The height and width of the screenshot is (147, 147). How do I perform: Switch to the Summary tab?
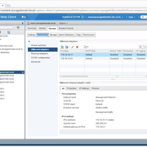32,28
